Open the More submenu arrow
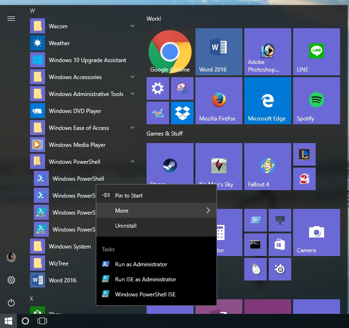Screen dimensions: 349x328 [x=208, y=210]
